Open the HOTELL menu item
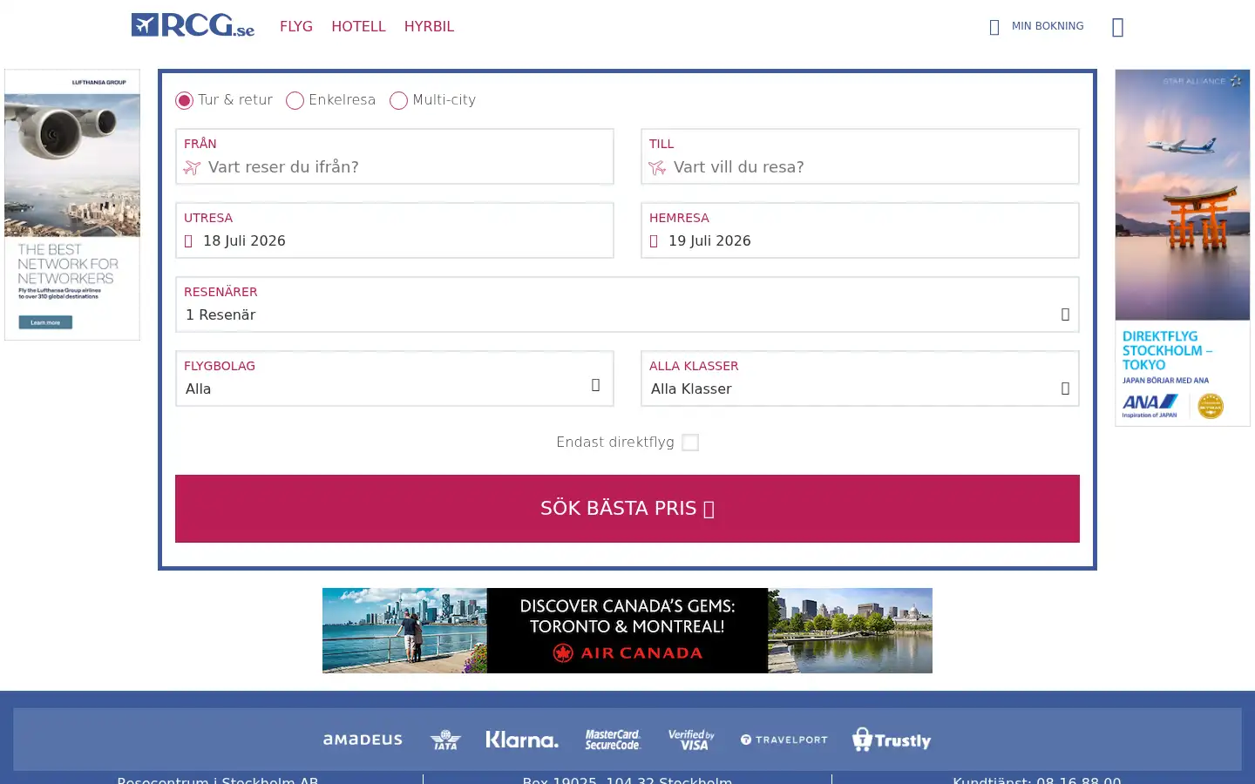This screenshot has width=1255, height=784. point(358,26)
